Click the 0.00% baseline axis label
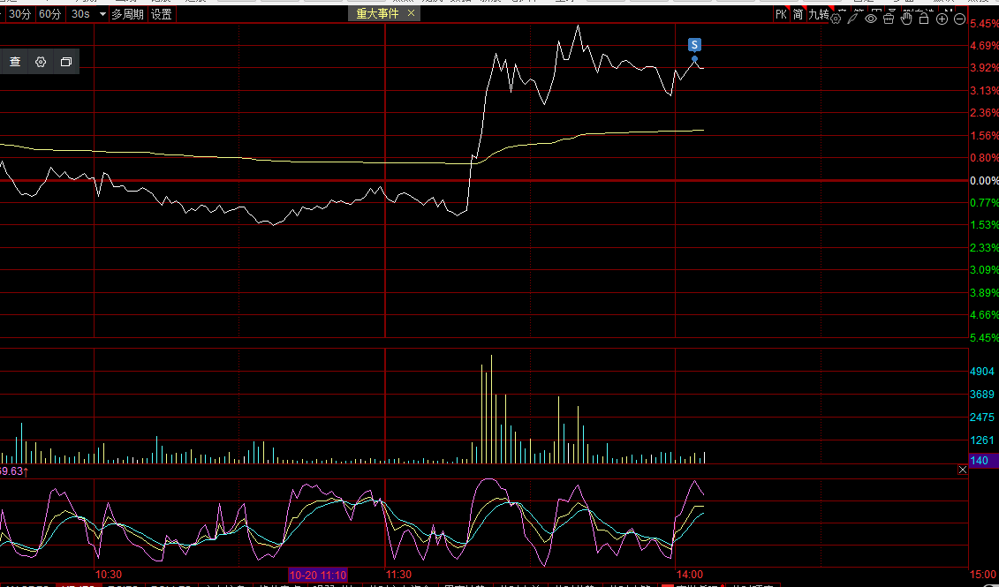999x587 pixels. coord(984,181)
